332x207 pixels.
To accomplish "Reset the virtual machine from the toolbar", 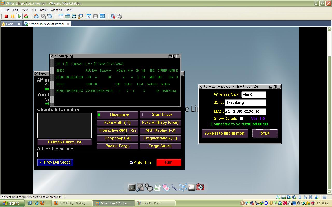I will (26, 16).
